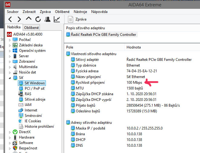Open the IAM mail icon item
Image resolution: width=200 pixels, height=153 pixels.
21,105
